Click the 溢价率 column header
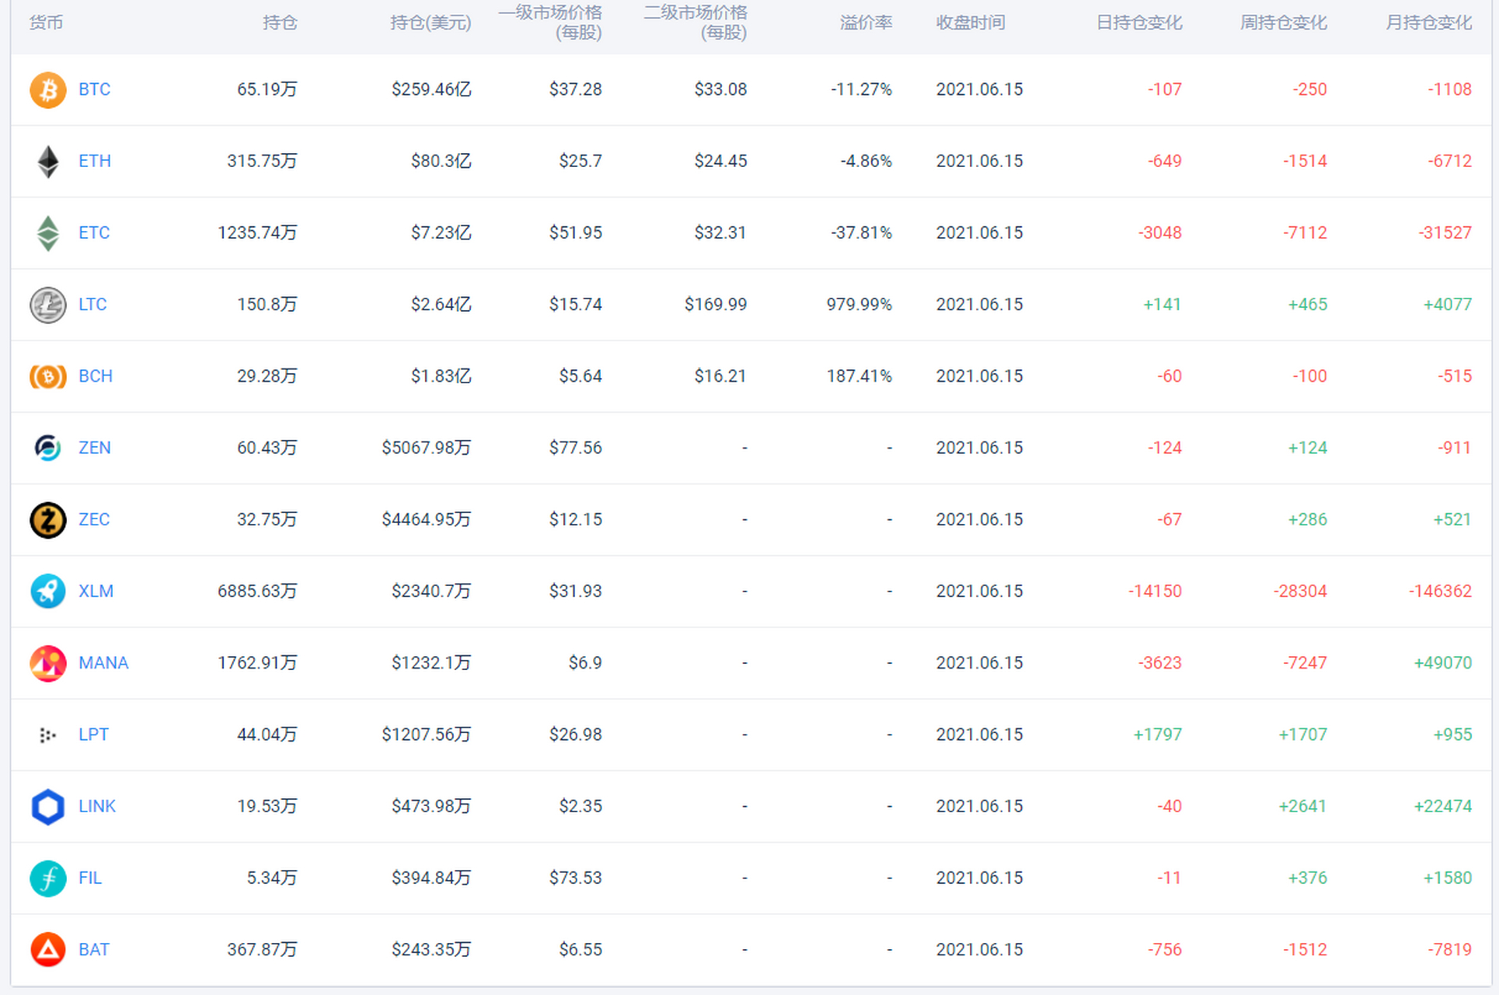1499x995 pixels. point(866,23)
